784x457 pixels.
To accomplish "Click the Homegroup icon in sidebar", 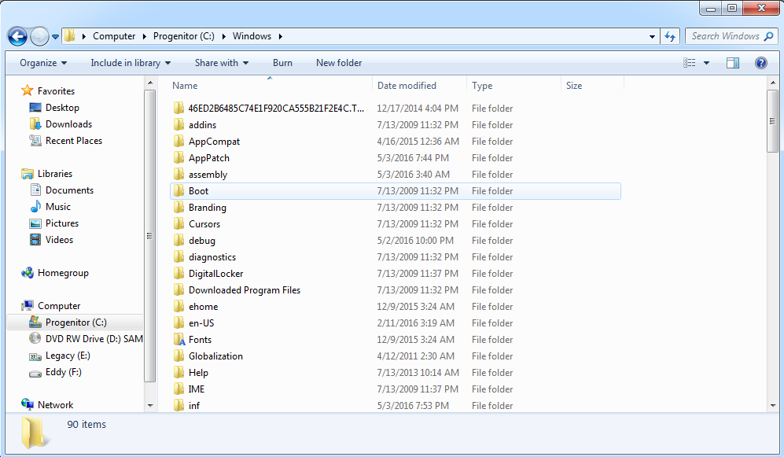I will [x=27, y=272].
